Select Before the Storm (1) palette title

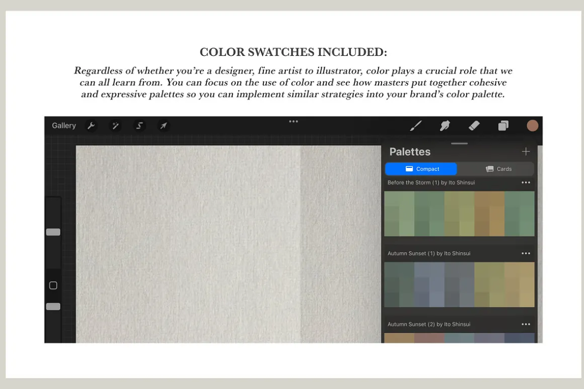[x=431, y=182]
